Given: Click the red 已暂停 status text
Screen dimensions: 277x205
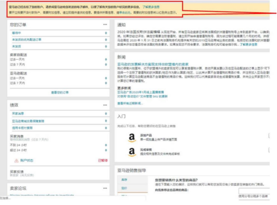Looking at the screenshot, I should [x=103, y=160].
